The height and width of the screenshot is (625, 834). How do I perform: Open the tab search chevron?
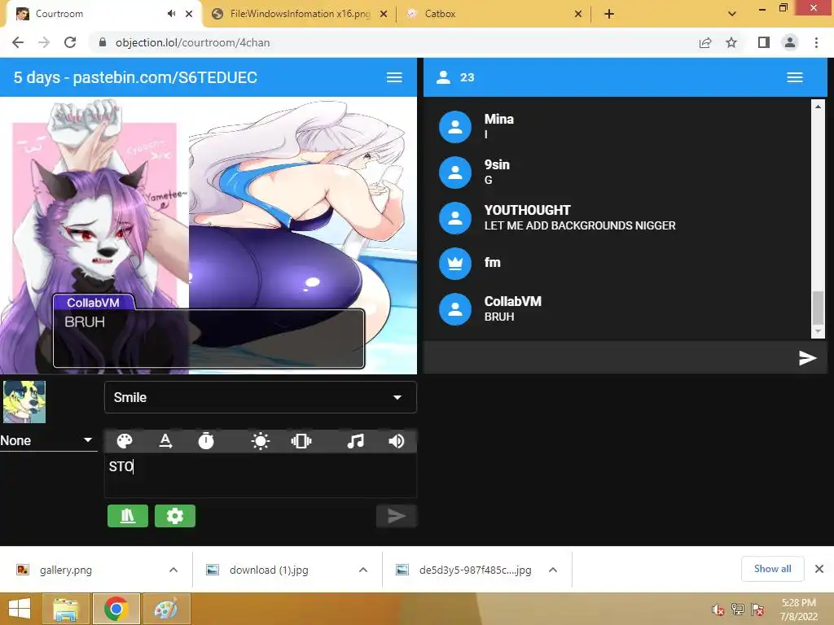[x=732, y=14]
